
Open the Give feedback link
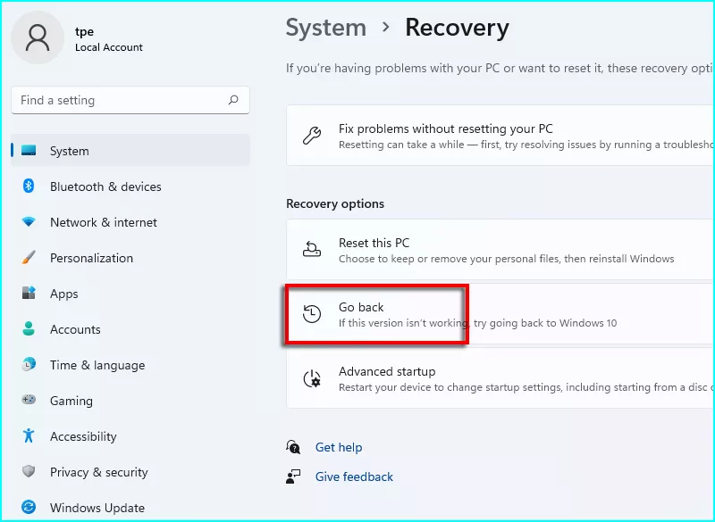pyautogui.click(x=354, y=476)
